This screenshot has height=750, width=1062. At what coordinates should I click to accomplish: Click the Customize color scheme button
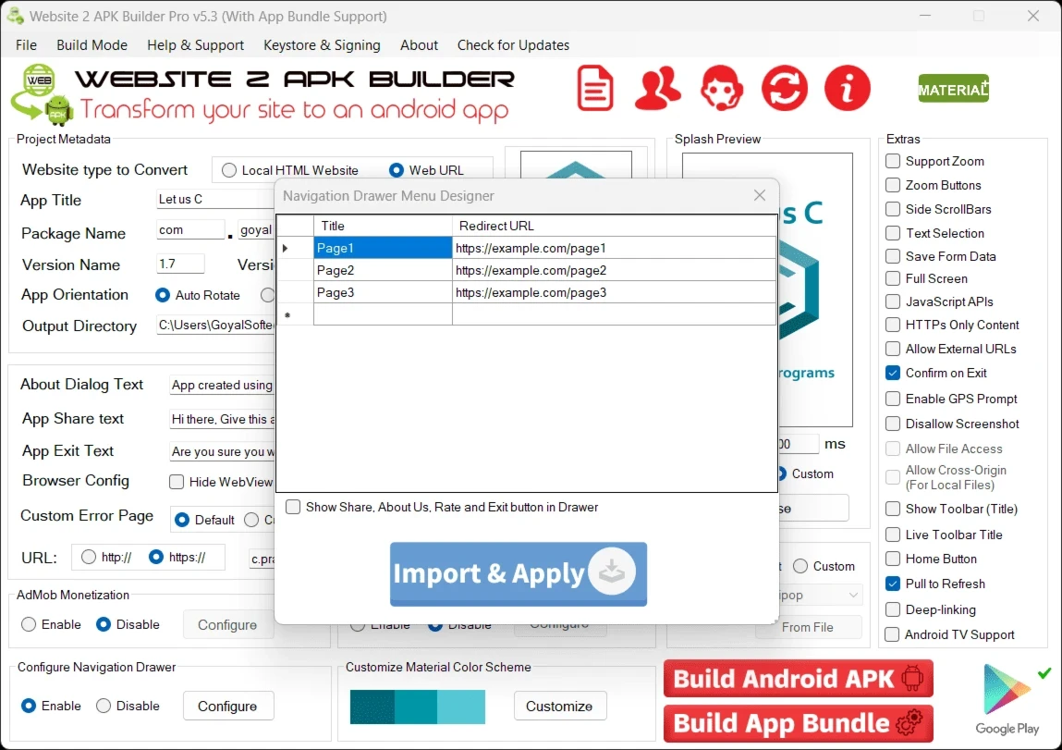(559, 706)
